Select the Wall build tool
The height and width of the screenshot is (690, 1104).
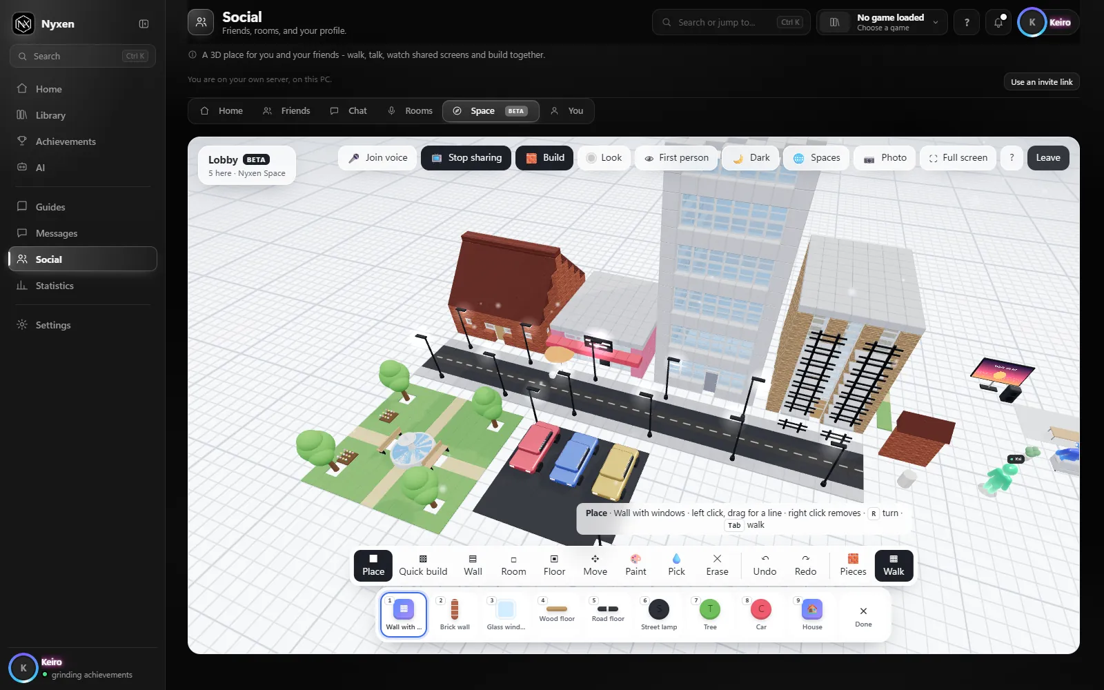click(473, 566)
